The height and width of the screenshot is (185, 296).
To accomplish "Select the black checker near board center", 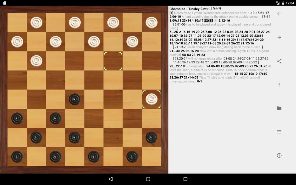I will click(x=75, y=99).
